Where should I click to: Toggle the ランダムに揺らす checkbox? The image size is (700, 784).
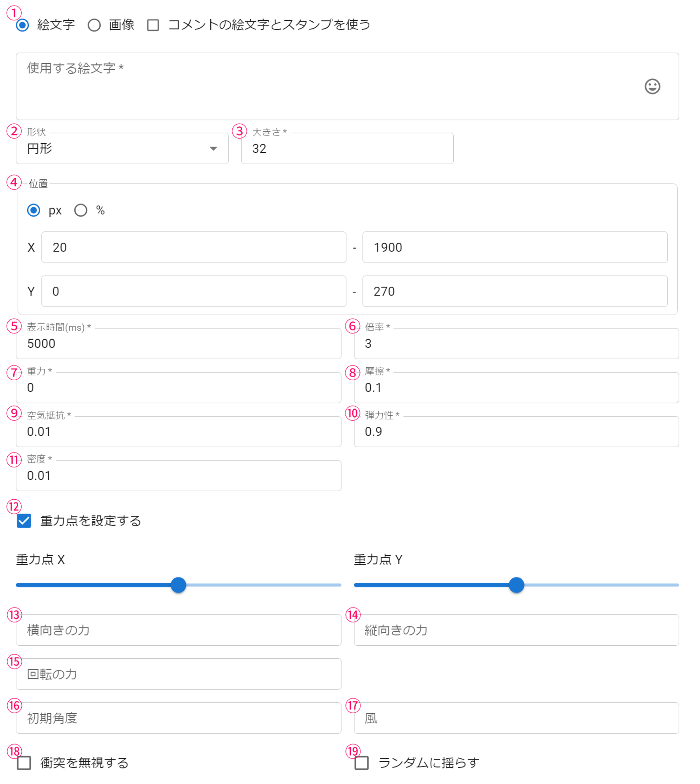coord(362,762)
